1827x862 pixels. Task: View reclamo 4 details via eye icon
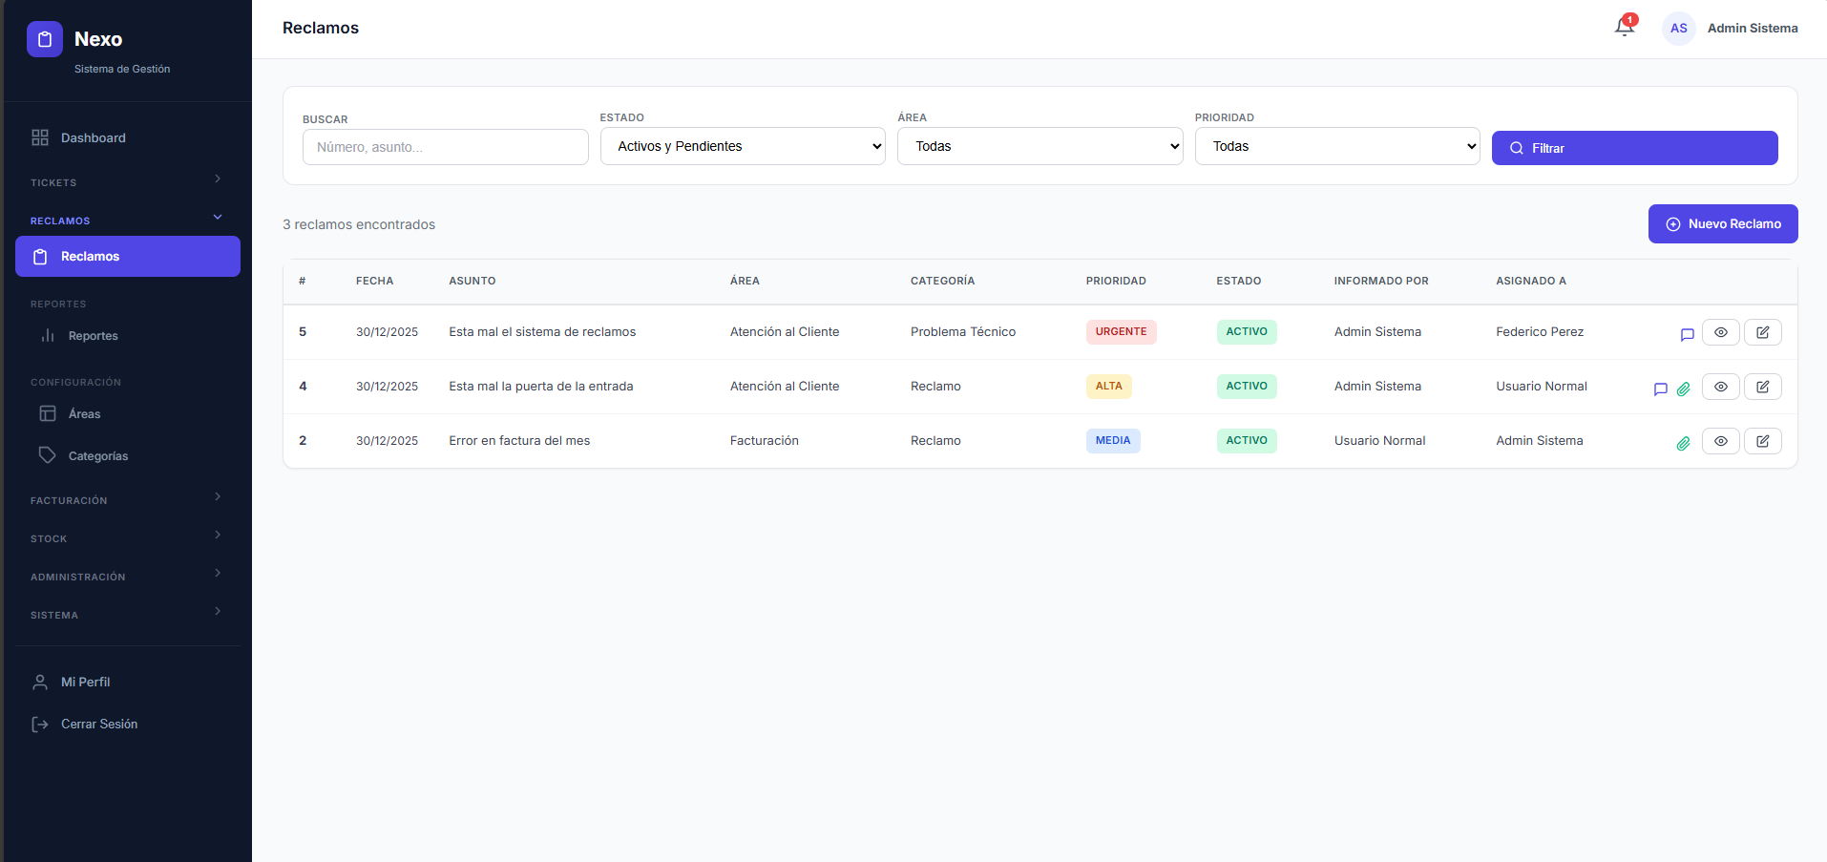point(1720,387)
